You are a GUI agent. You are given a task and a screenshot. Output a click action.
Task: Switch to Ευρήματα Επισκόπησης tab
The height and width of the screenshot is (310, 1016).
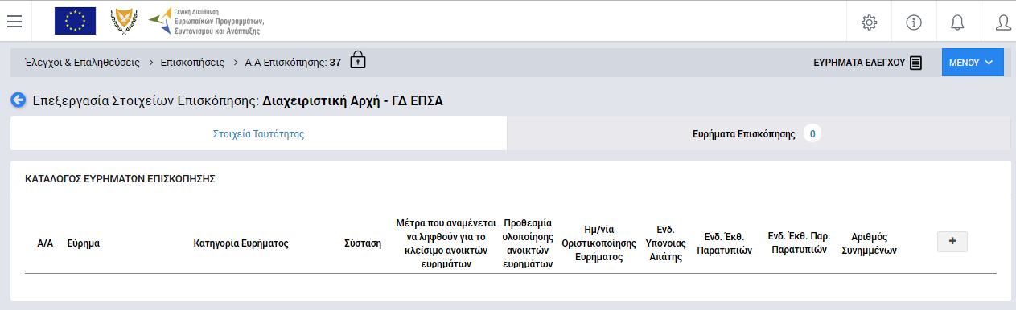[759, 134]
